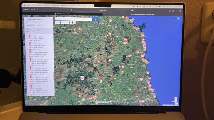Click the Safari sidebar toggle button
Image resolution: width=214 pixels, height=120 pixels.
click(32, 10)
